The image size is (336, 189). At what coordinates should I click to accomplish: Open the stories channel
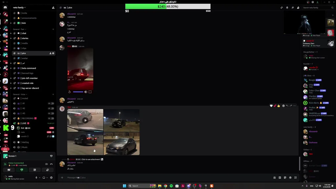(x=34, y=38)
